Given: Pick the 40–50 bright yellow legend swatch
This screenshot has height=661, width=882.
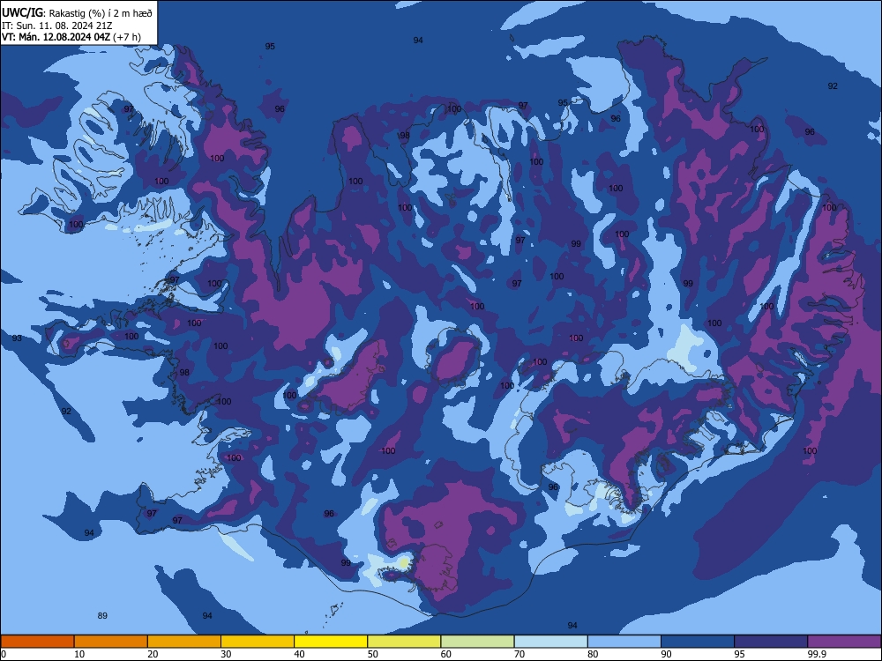Looking at the screenshot, I should (331, 642).
